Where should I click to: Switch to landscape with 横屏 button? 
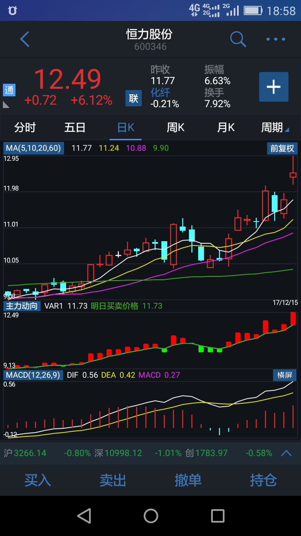[x=285, y=375]
